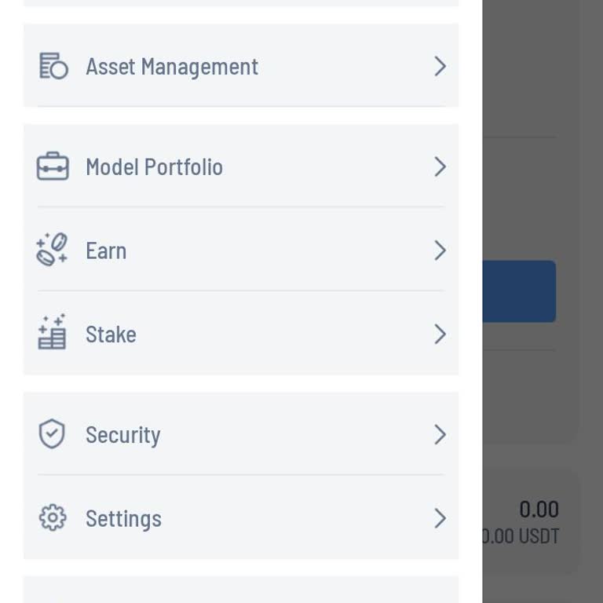Click the Stake stacked coins icon
Viewport: 603px width, 603px height.
[53, 333]
